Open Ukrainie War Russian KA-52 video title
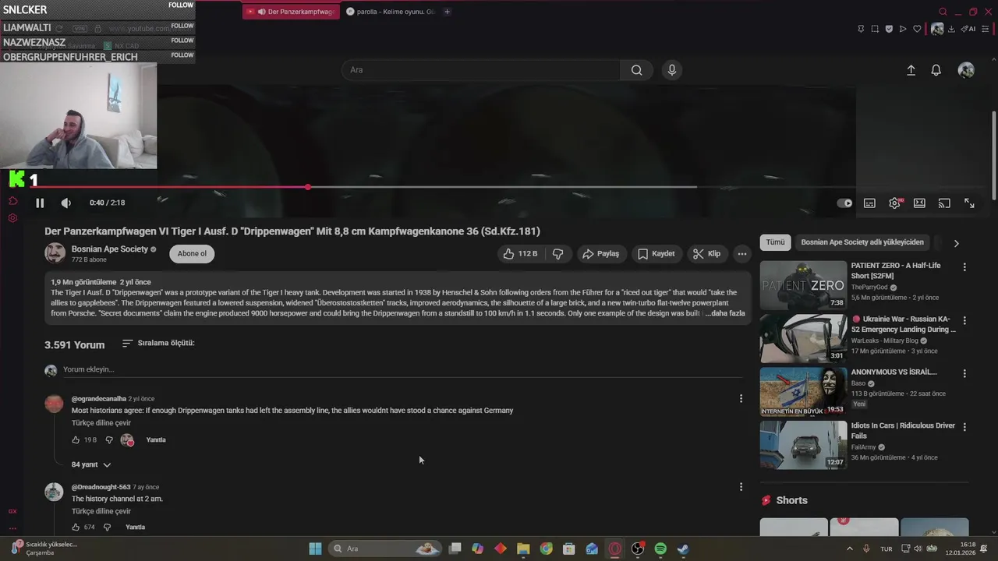Image resolution: width=998 pixels, height=561 pixels. pyautogui.click(x=903, y=324)
